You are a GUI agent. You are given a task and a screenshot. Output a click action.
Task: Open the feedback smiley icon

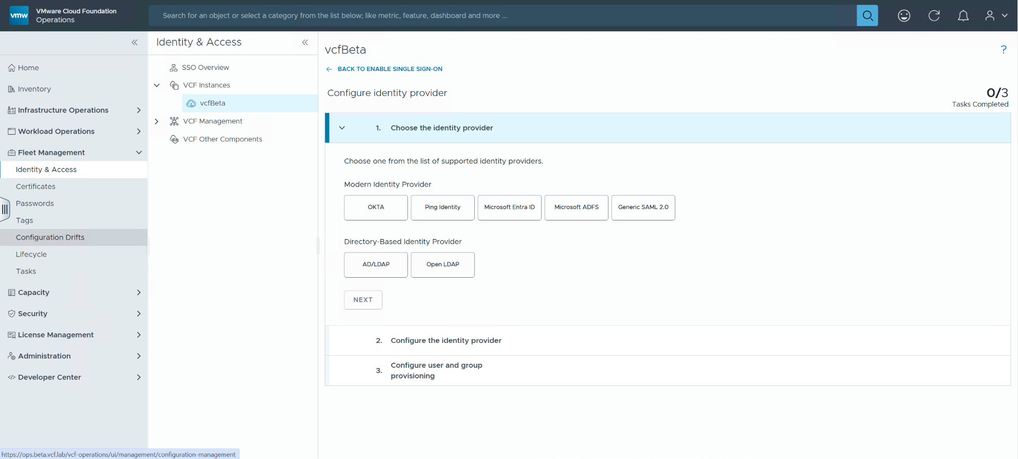[x=904, y=16]
